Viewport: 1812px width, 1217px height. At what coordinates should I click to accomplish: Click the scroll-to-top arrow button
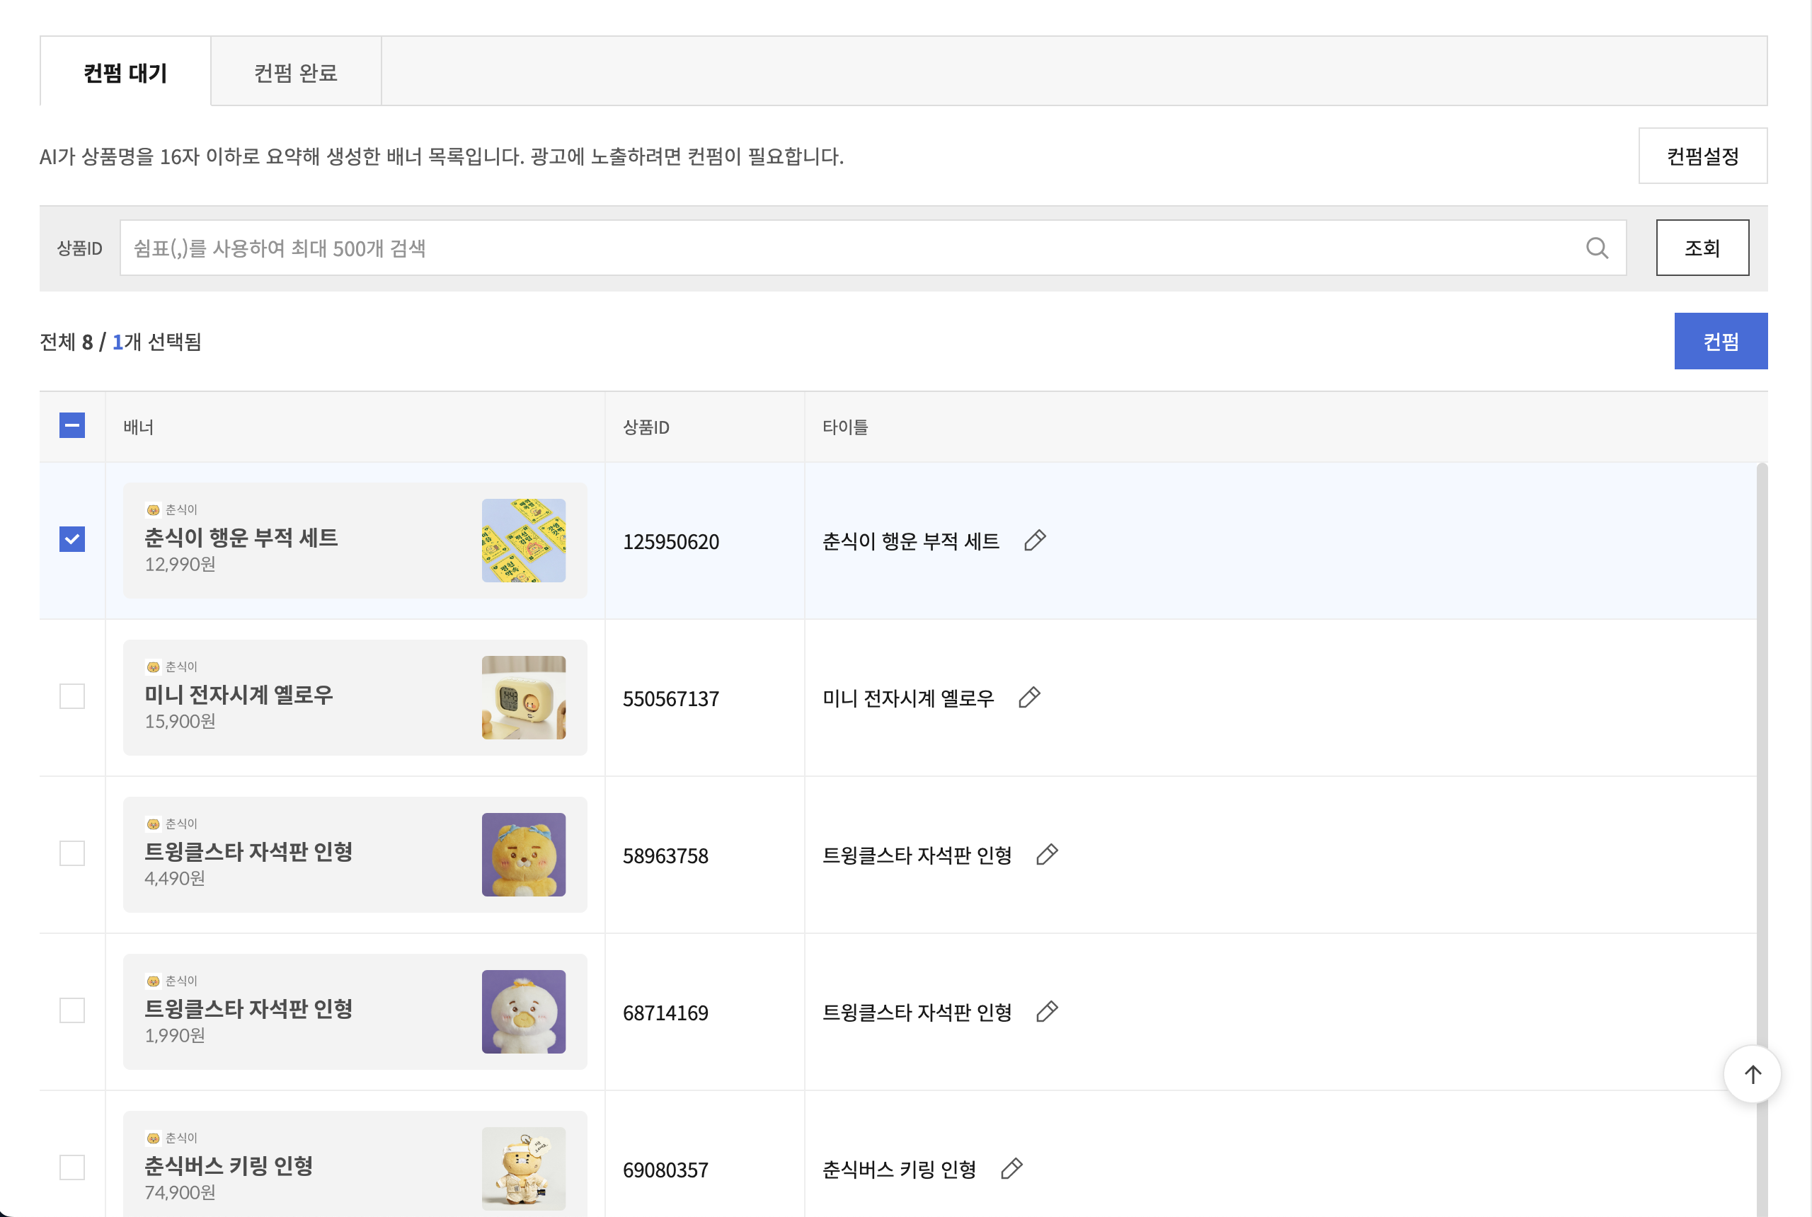[x=1751, y=1074]
